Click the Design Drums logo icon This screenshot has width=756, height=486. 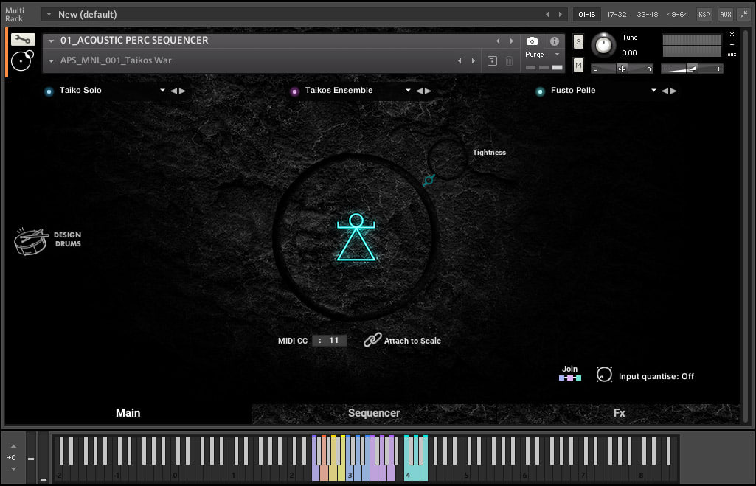pos(32,241)
